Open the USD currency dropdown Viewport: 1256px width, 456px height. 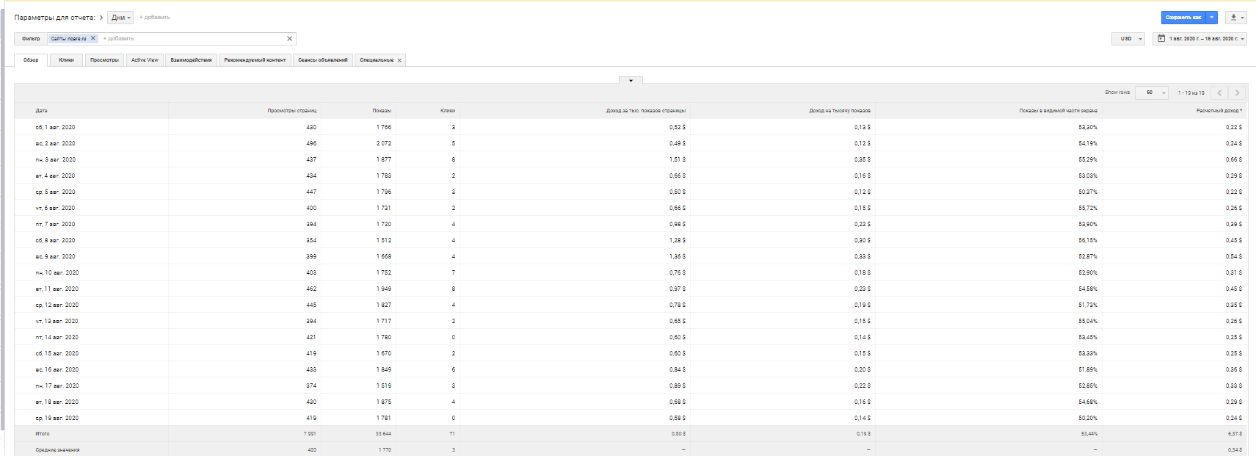click(x=1128, y=39)
